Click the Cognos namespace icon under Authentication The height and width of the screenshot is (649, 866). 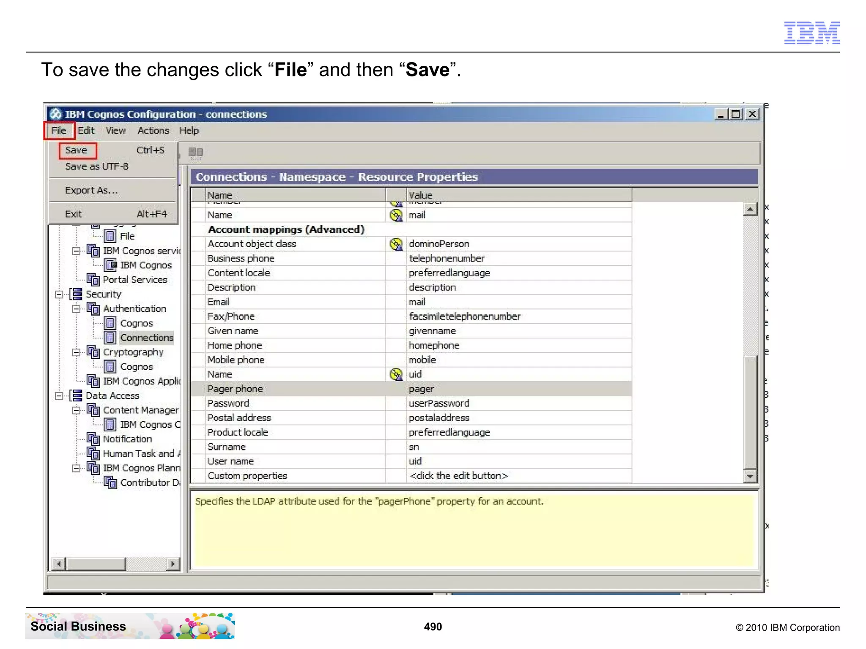coord(110,323)
